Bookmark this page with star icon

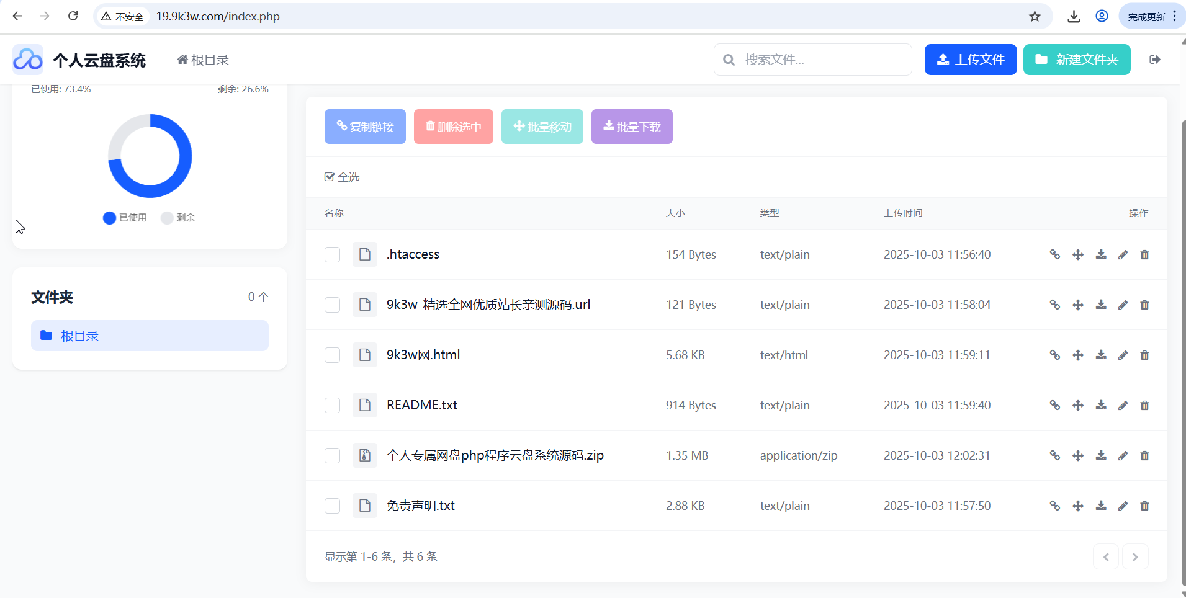pyautogui.click(x=1035, y=17)
